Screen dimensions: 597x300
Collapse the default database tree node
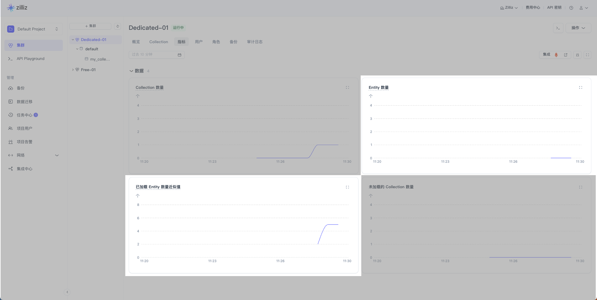pyautogui.click(x=77, y=49)
